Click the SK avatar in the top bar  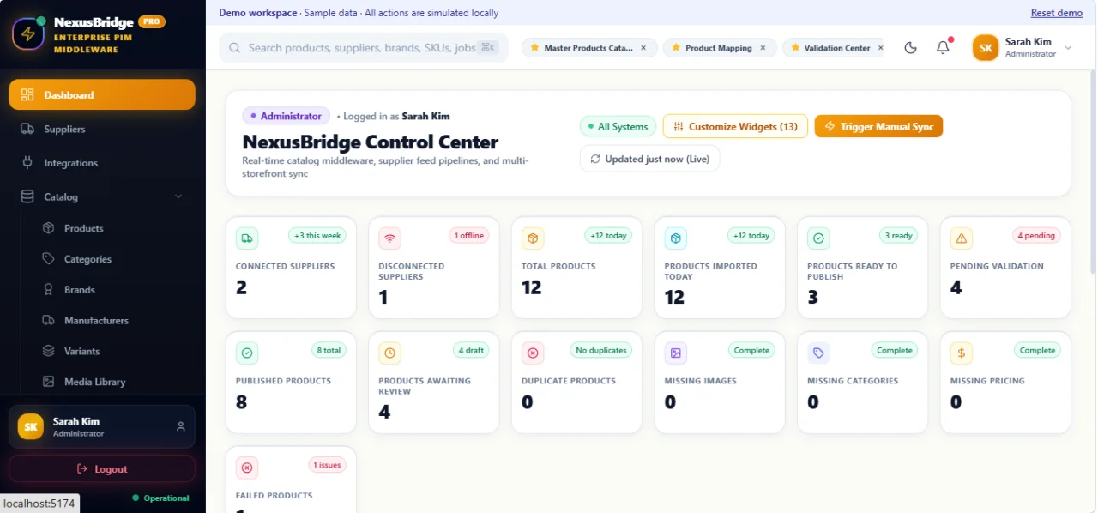point(986,48)
